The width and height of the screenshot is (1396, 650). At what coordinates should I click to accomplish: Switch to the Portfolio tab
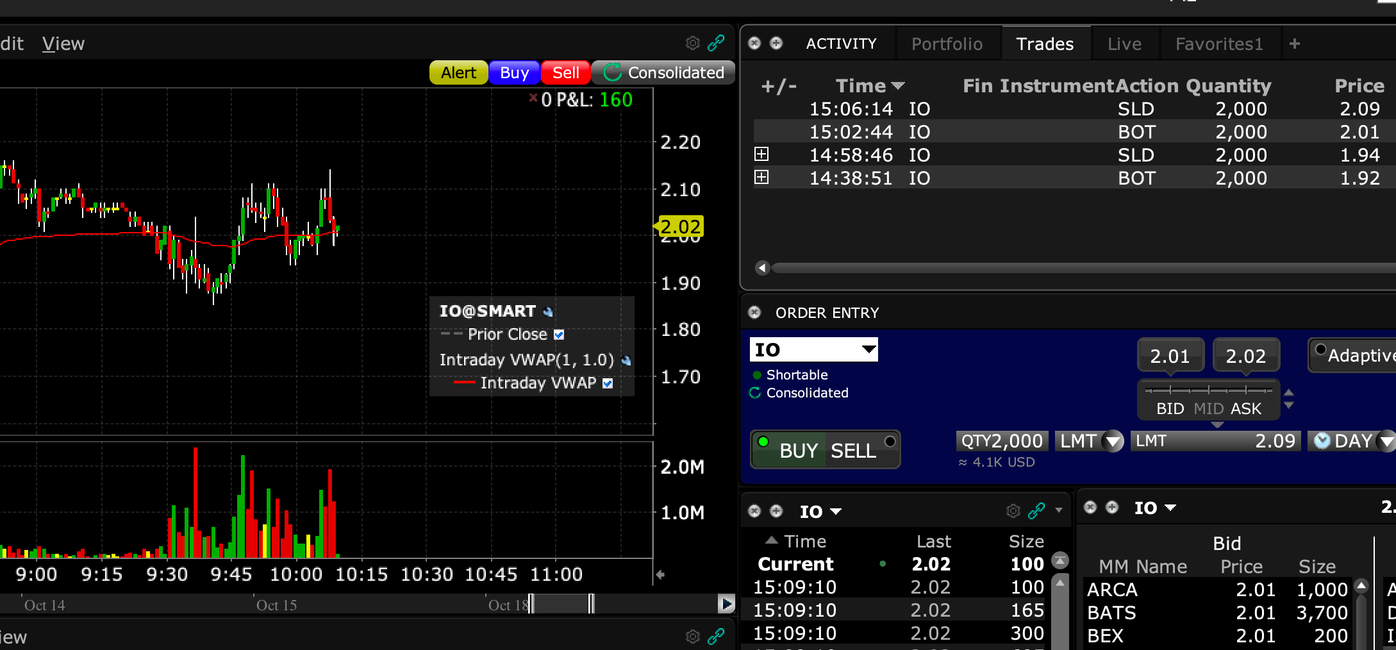pyautogui.click(x=947, y=44)
